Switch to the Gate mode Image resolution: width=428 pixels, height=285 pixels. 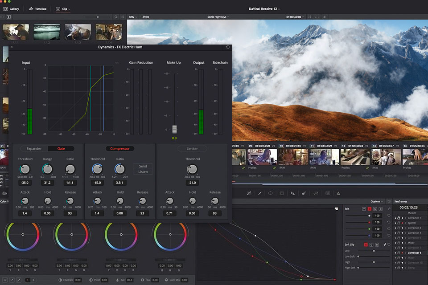click(x=61, y=149)
